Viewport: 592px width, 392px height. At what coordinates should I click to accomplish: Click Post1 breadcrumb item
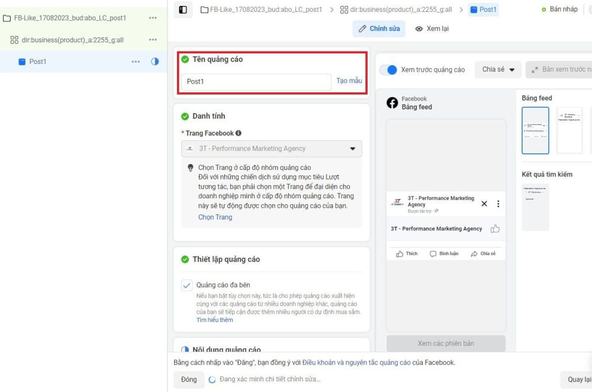(483, 9)
